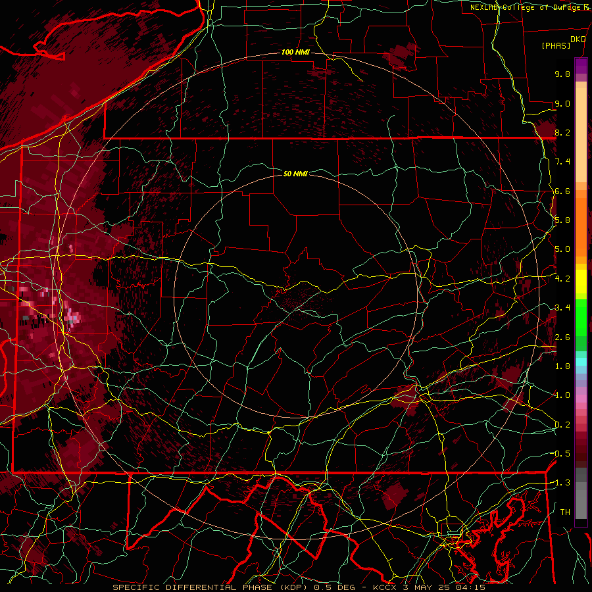Image resolution: width=592 pixels, height=592 pixels.
Task: Click the "1.0" scale label
Action: 562,395
